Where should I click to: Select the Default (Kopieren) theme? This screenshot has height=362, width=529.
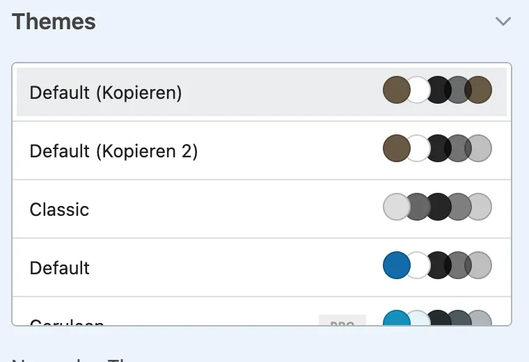pos(262,92)
